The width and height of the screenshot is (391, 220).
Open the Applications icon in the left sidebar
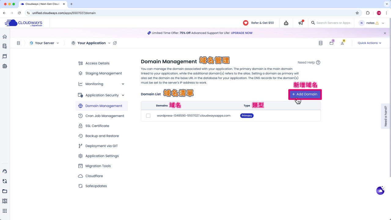pos(5,56)
